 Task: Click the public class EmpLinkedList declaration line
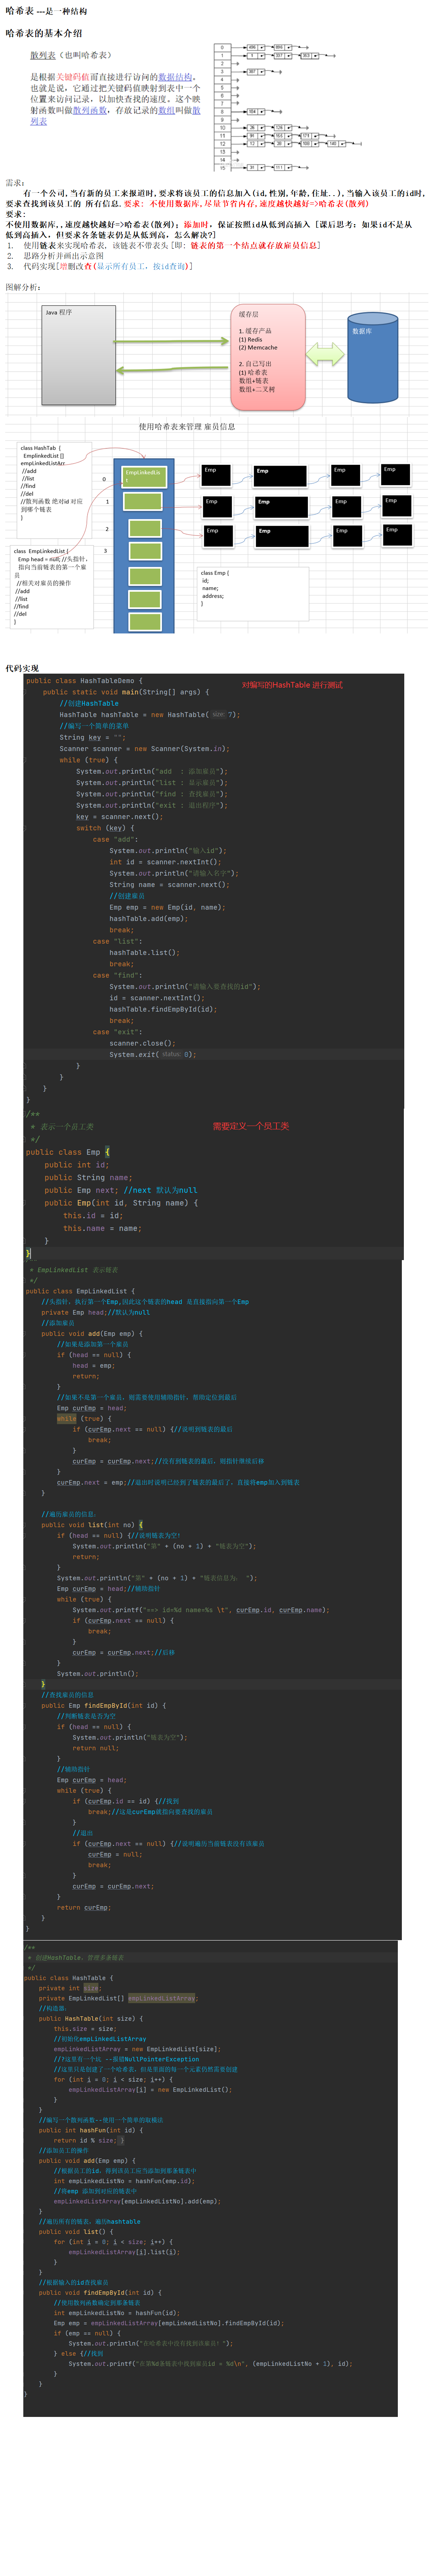[x=78, y=1291]
